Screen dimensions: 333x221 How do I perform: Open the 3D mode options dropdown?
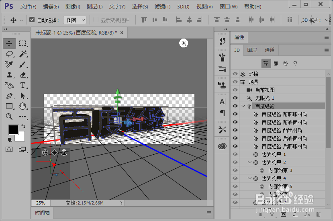click(327, 20)
